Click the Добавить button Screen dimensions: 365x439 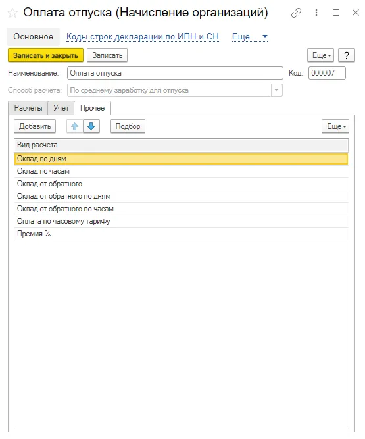[35, 126]
